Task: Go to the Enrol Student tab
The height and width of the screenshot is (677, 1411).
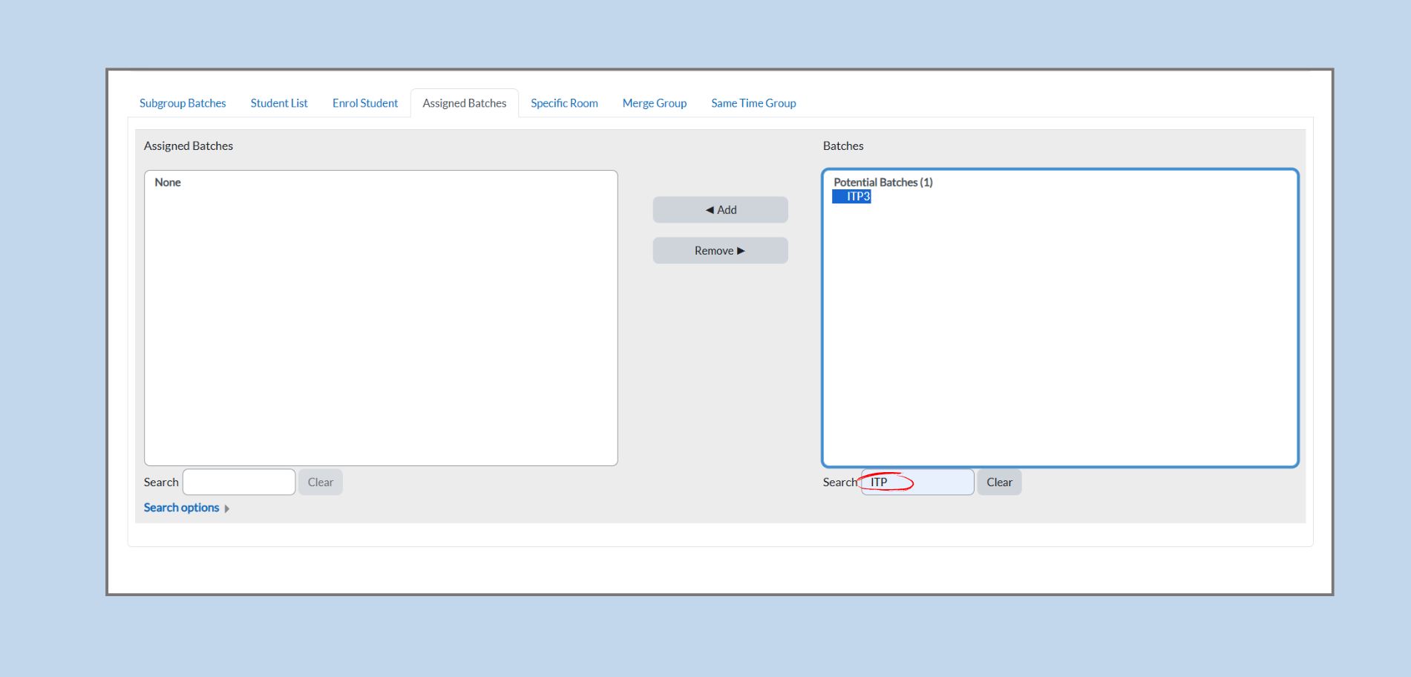Action: coord(365,103)
